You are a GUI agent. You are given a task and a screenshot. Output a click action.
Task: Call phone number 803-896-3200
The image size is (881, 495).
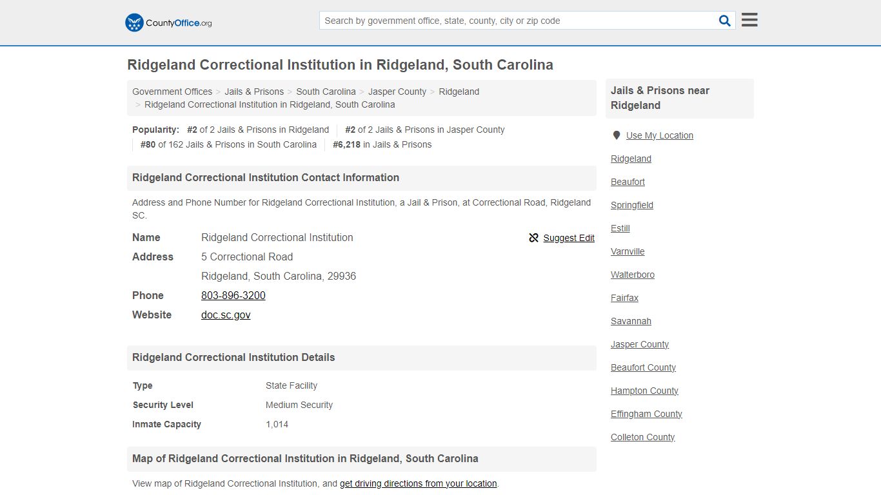click(x=233, y=295)
